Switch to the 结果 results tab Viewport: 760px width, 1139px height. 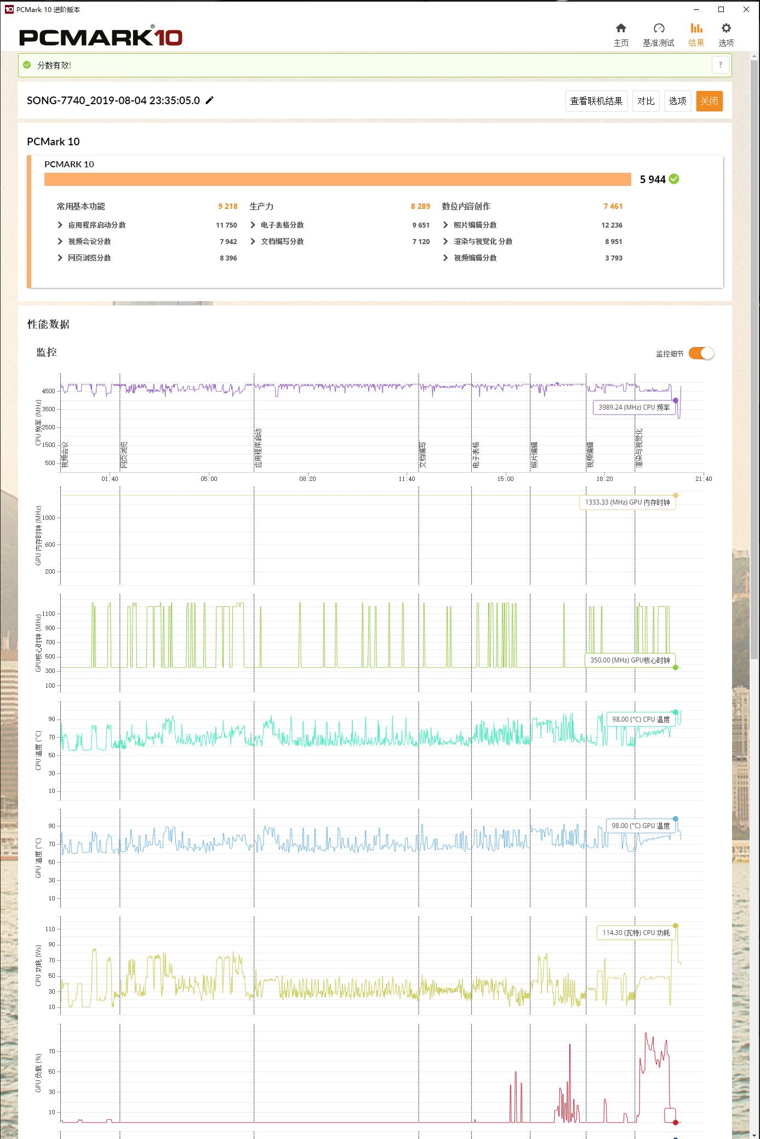tap(696, 35)
